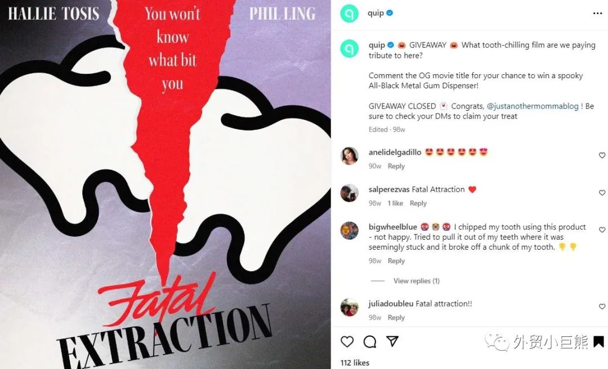Like juliadoubleu's comment heart
The image size is (608, 369).
tap(602, 307)
